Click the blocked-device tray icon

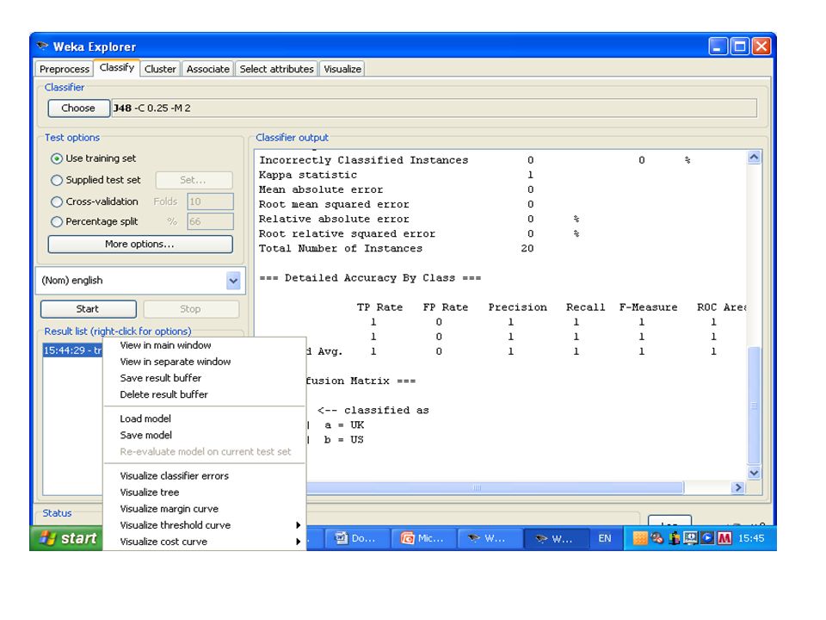pyautogui.click(x=656, y=538)
